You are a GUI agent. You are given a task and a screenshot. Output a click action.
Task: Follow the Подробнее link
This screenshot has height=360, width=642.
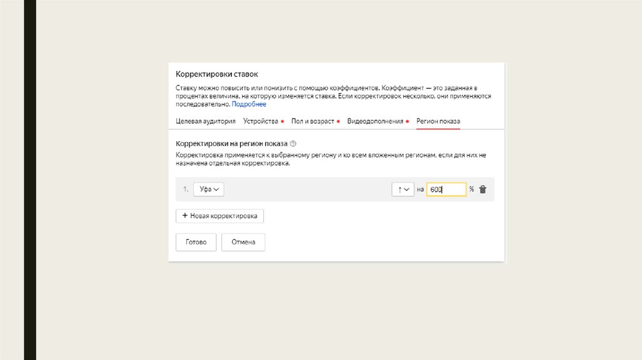tap(249, 104)
